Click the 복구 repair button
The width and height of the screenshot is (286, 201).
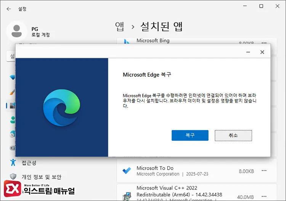tap(190, 135)
